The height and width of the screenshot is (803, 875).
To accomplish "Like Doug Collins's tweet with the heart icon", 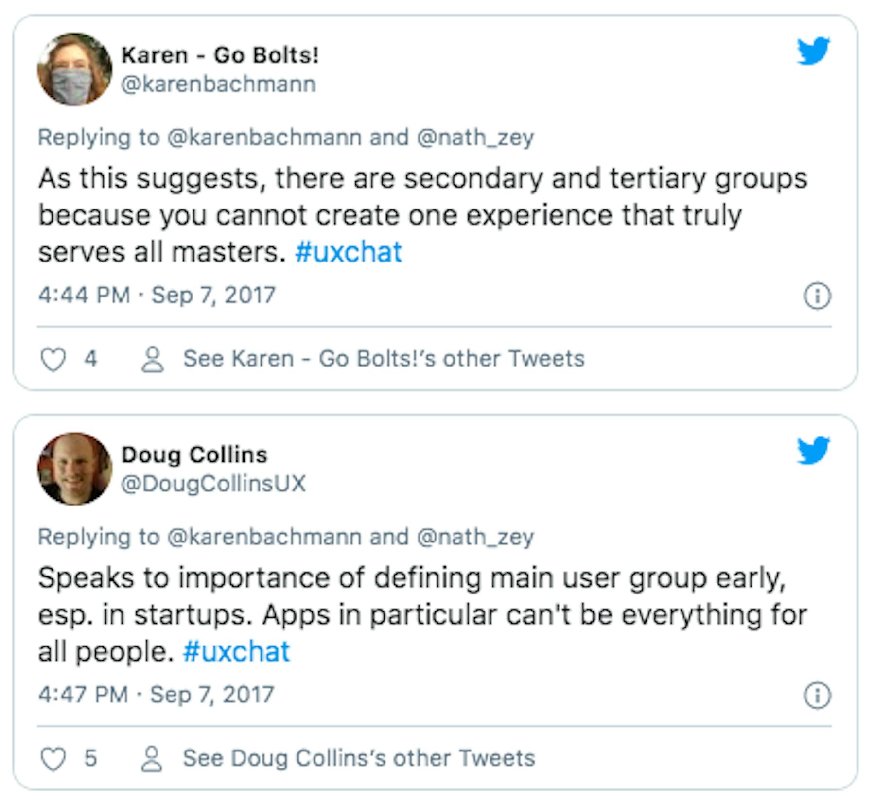I will pyautogui.click(x=52, y=759).
